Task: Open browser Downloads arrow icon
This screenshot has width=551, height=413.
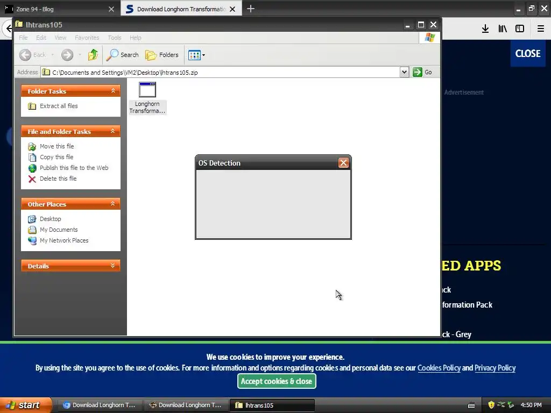Action: 485,29
